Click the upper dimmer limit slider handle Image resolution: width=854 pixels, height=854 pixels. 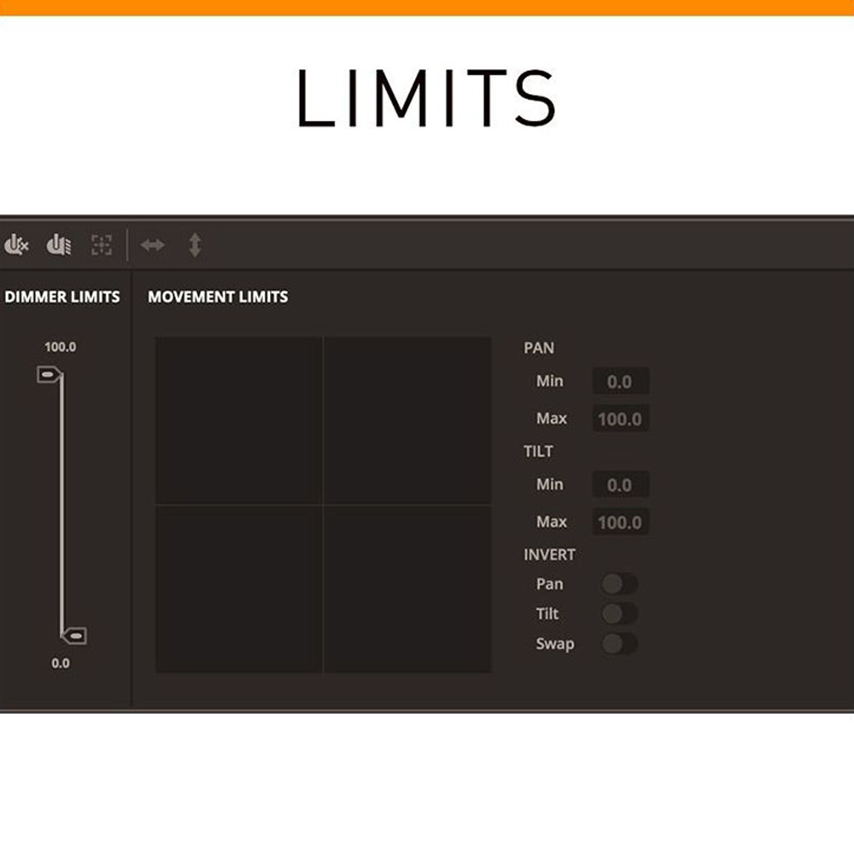point(49,375)
